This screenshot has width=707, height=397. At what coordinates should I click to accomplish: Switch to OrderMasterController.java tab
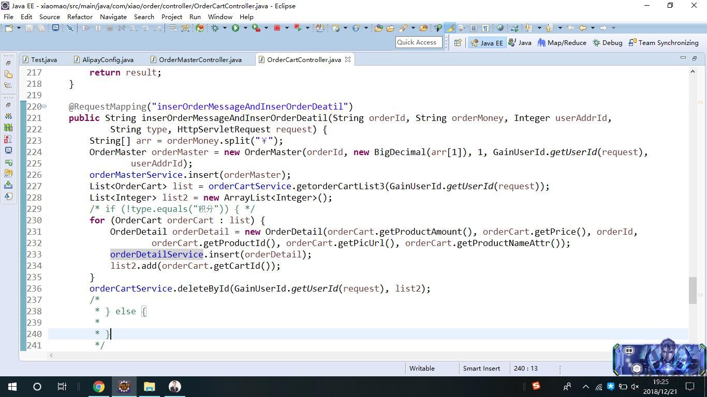pyautogui.click(x=196, y=59)
